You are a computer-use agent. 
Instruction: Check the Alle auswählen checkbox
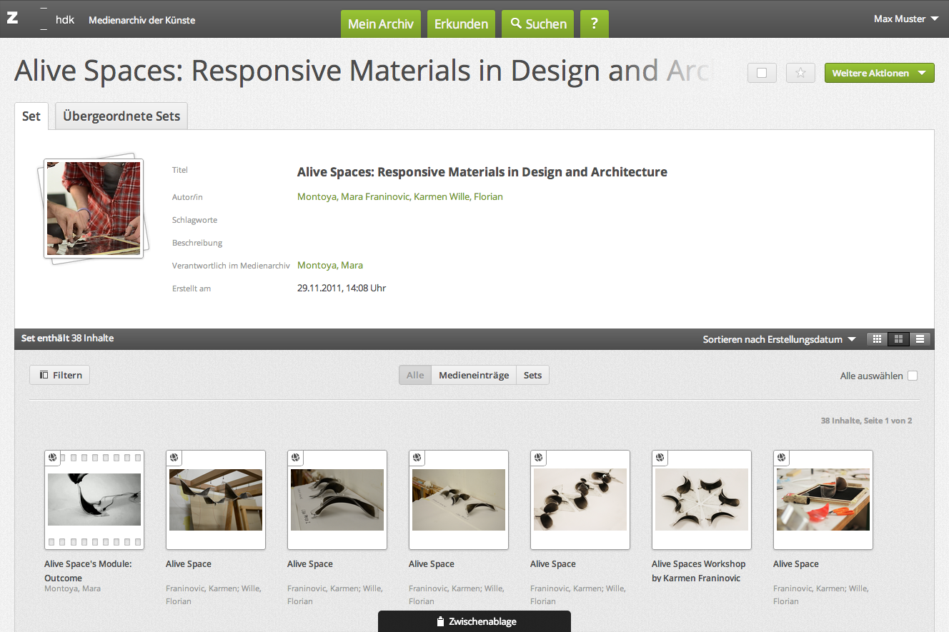click(x=912, y=376)
